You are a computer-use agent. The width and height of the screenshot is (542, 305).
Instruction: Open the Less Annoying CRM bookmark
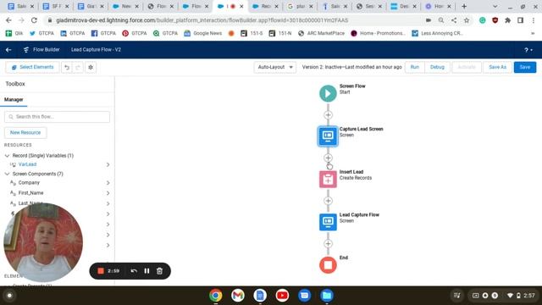[437, 33]
